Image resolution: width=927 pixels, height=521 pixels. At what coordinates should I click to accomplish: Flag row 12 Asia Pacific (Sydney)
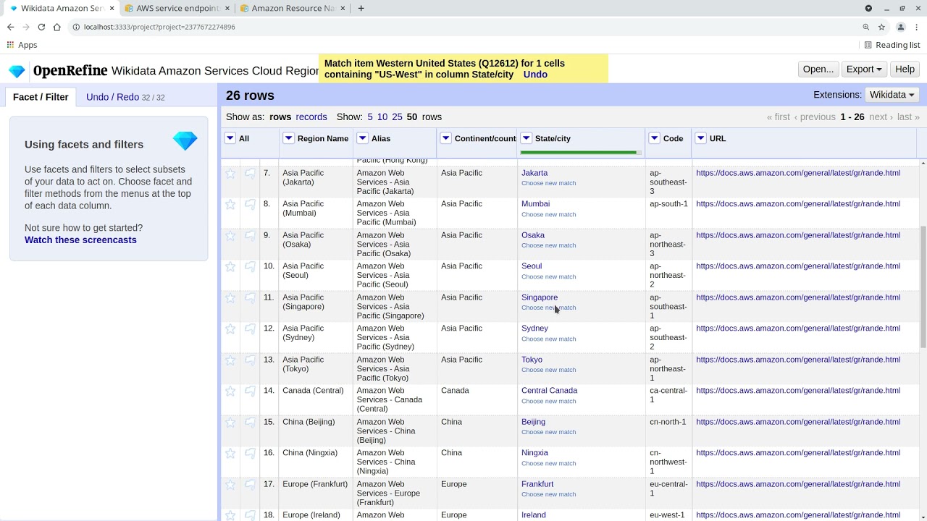pyautogui.click(x=250, y=329)
